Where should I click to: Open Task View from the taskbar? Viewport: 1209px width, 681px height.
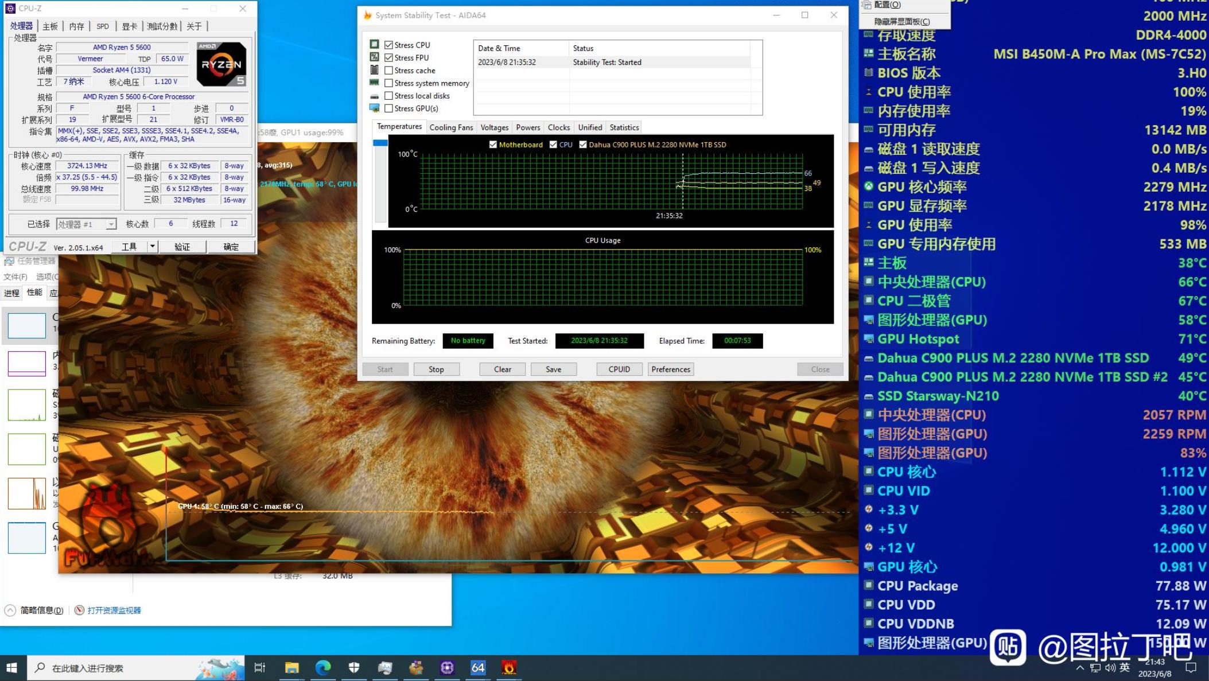(x=259, y=668)
